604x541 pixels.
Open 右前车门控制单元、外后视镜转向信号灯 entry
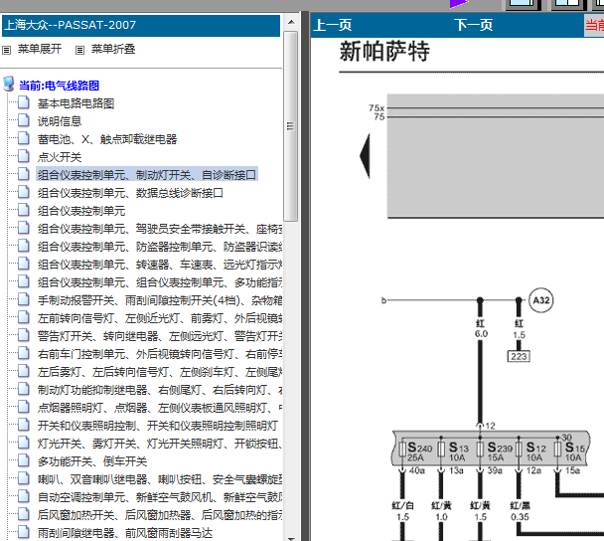pyautogui.click(x=160, y=354)
